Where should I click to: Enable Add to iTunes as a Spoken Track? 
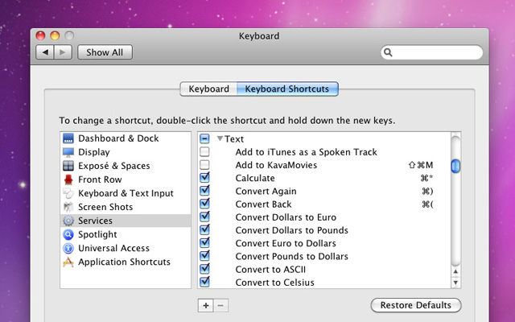coord(204,152)
